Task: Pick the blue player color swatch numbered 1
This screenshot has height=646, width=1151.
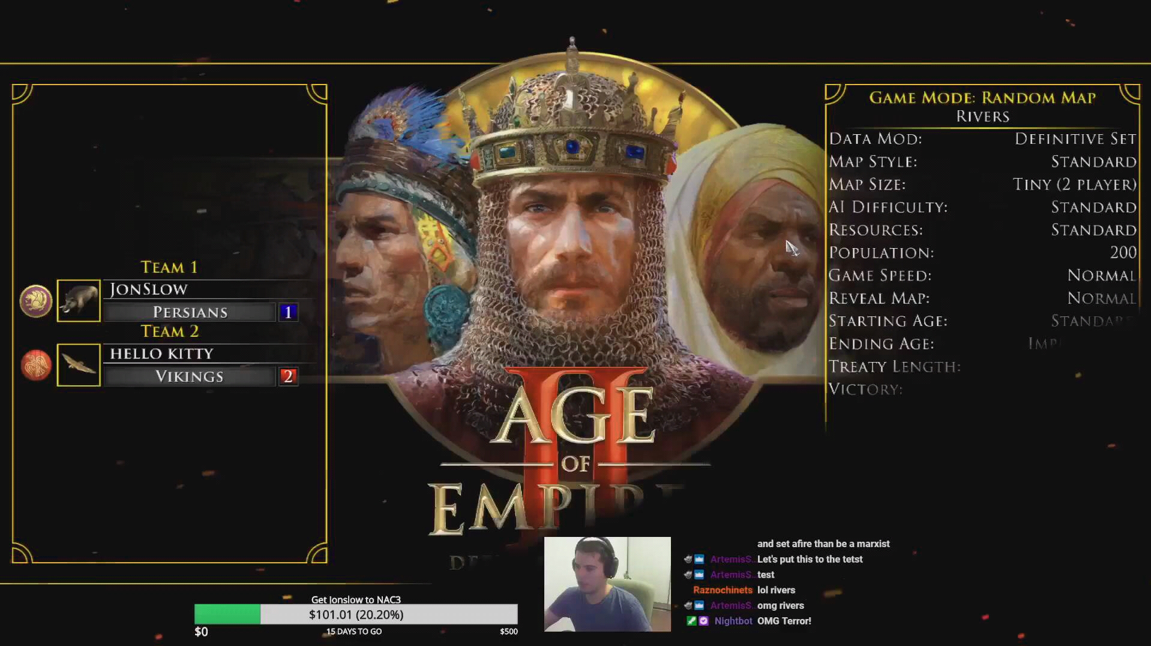Action: (x=288, y=312)
